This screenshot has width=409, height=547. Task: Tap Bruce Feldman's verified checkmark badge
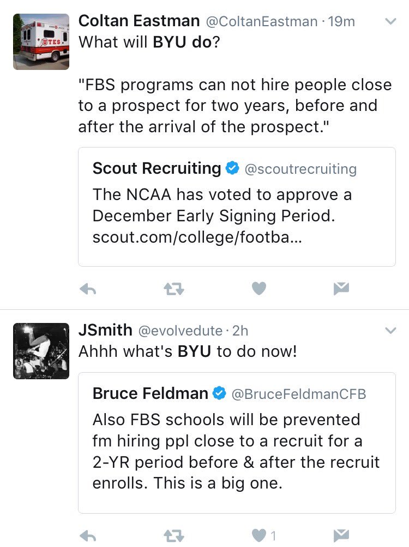coord(220,393)
